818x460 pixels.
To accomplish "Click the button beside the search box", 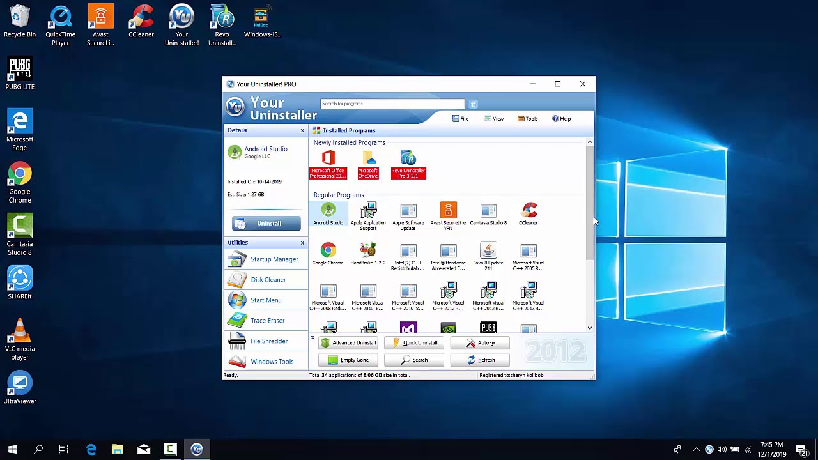I will click(x=473, y=104).
